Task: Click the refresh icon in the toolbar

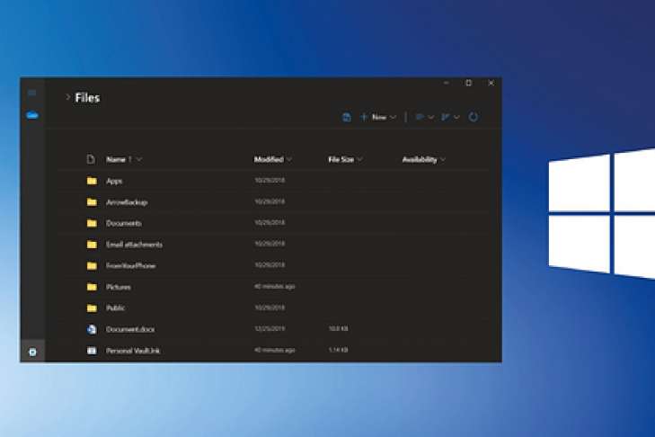Action: tap(474, 117)
